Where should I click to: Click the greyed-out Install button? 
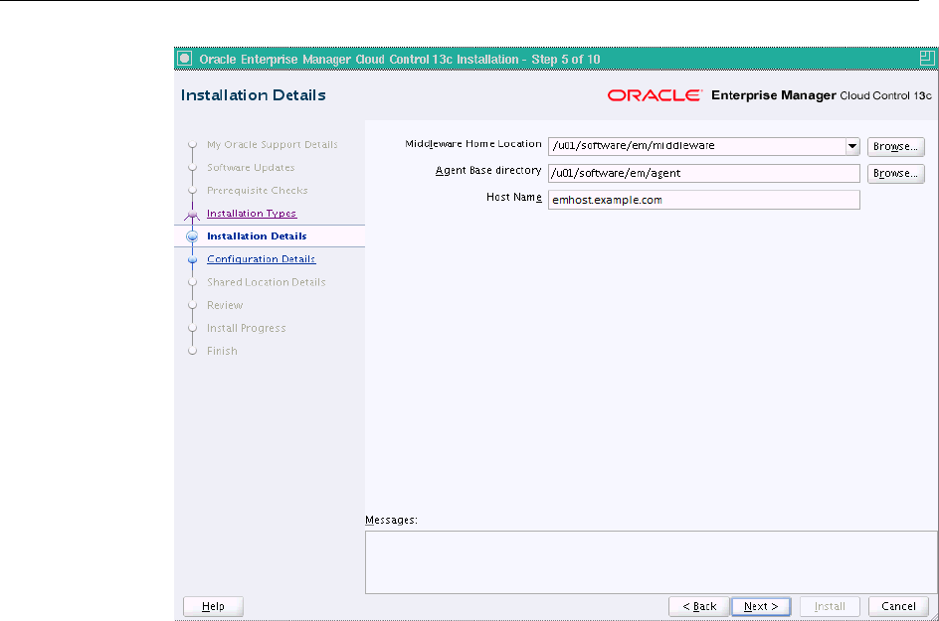830,606
